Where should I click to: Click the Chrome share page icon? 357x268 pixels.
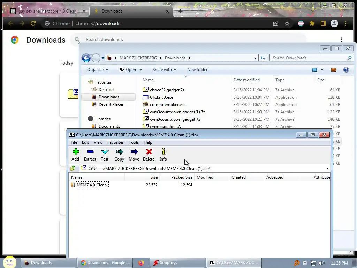(276, 23)
